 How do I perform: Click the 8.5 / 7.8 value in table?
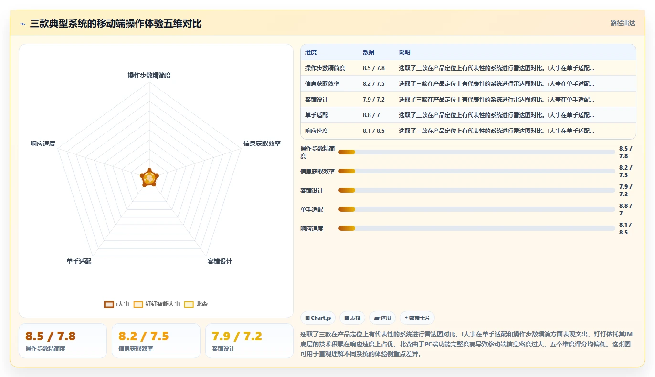click(x=374, y=68)
